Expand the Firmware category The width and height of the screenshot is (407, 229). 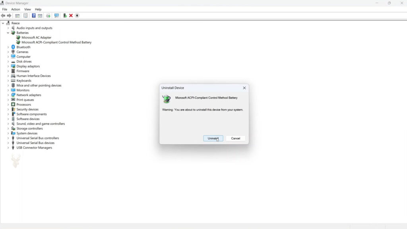click(x=8, y=71)
